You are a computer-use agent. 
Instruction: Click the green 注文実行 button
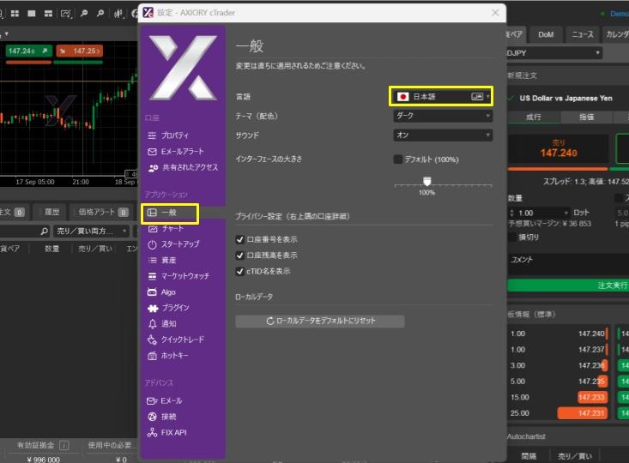567,286
